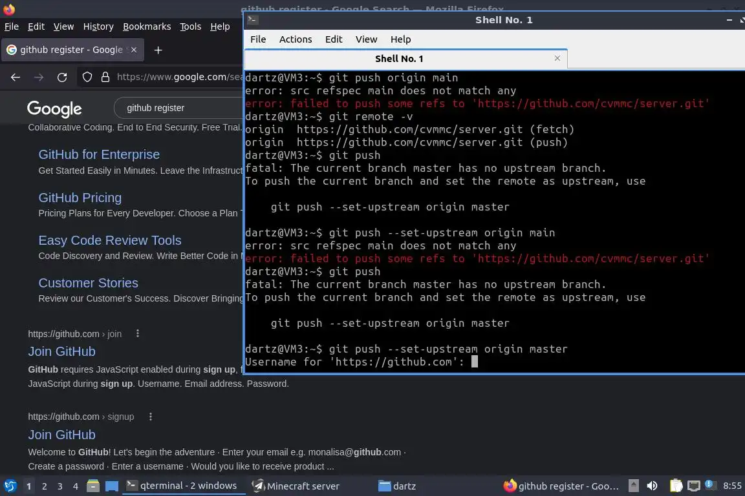The image size is (745, 496).
Task: Open the options menu next to github.com › signup
Action: [151, 417]
